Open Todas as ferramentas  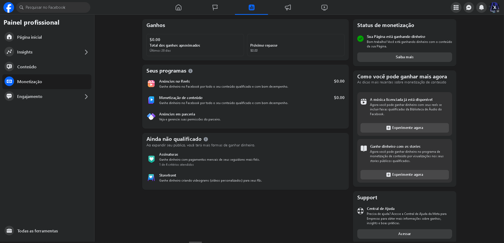[47, 231]
